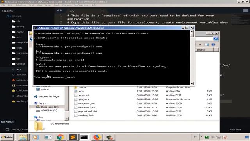The height and width of the screenshot is (141, 250).
Task: Open the Preferences menu
Action: coord(81,5)
